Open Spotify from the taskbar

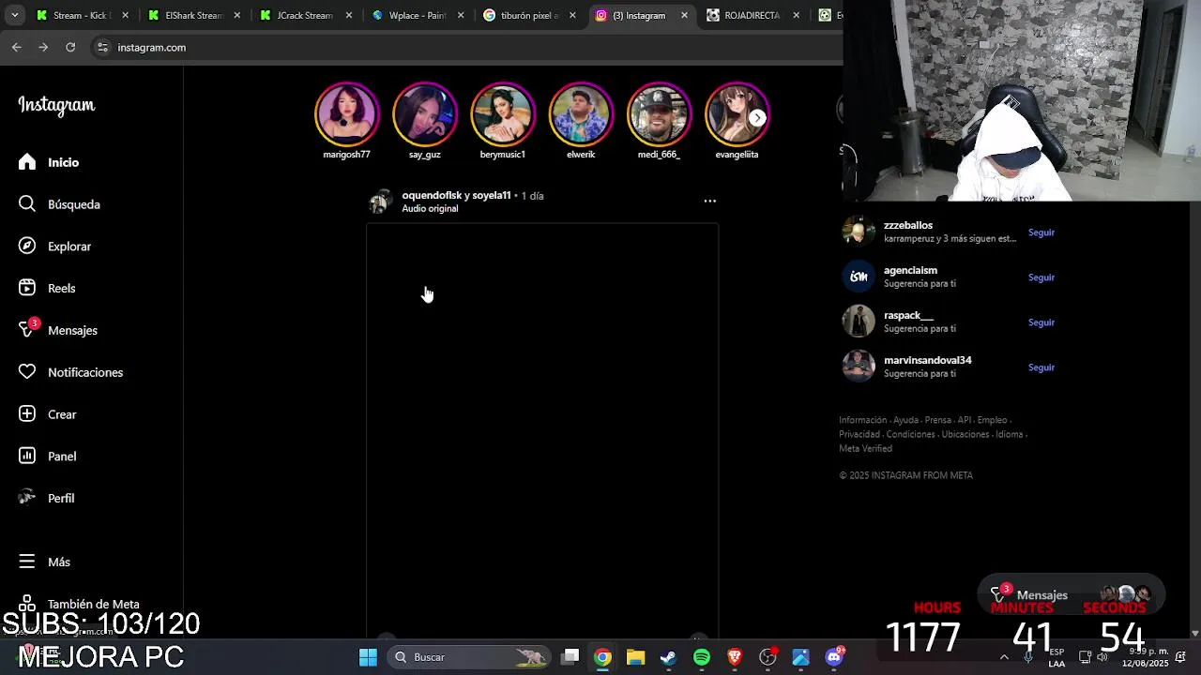tap(702, 657)
